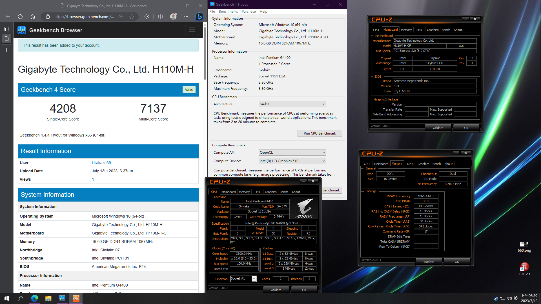Add page to favorites with star icon
Viewport: 541px width, 304px height.
click(x=132, y=17)
